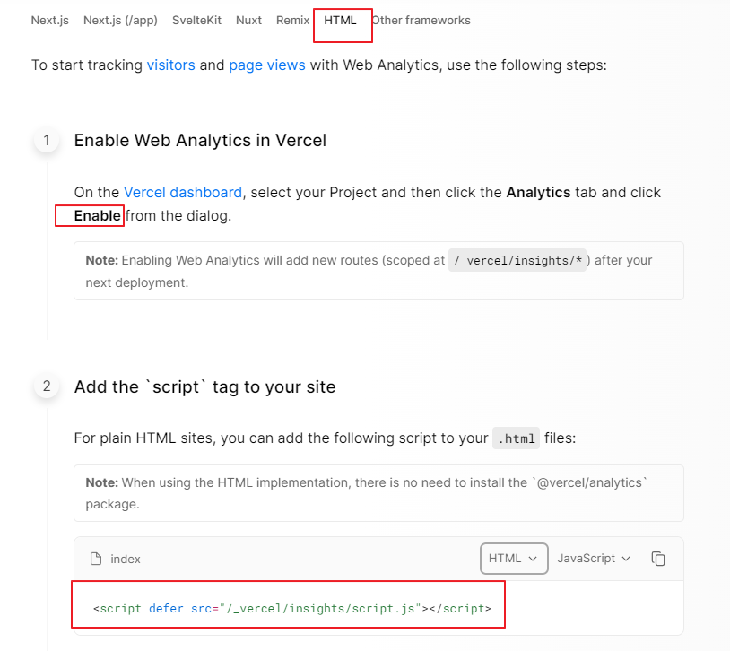
Task: Open the page views link
Action: tap(267, 65)
